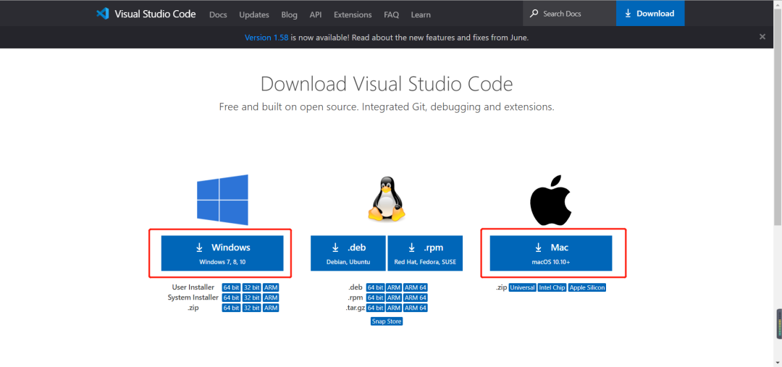The width and height of the screenshot is (782, 367).
Task: Select Windows .zip 32 bit
Action: 252,308
